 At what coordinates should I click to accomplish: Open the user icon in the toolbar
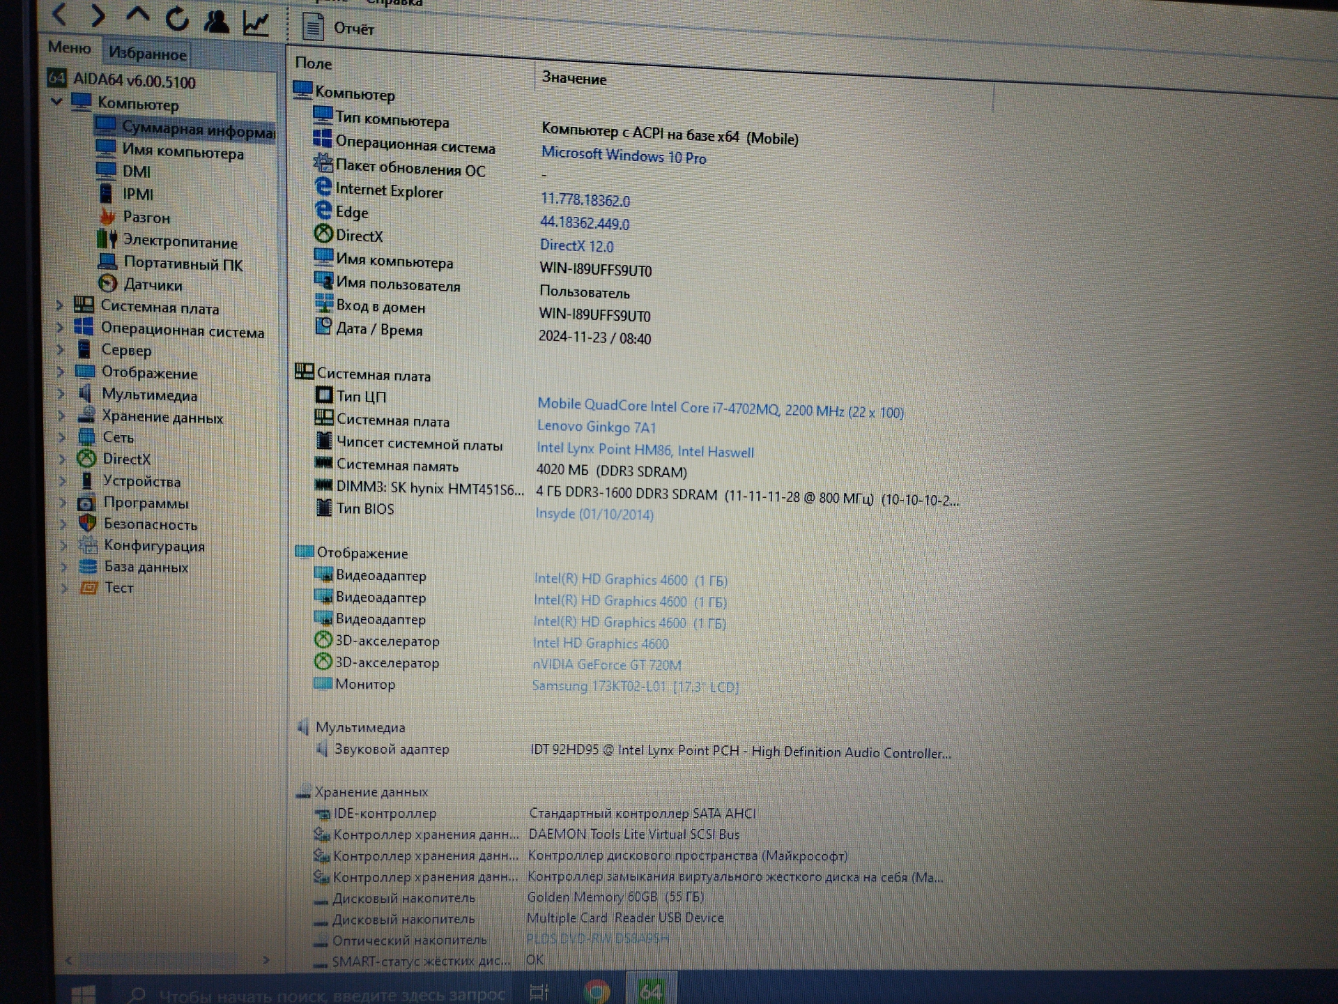(x=216, y=21)
